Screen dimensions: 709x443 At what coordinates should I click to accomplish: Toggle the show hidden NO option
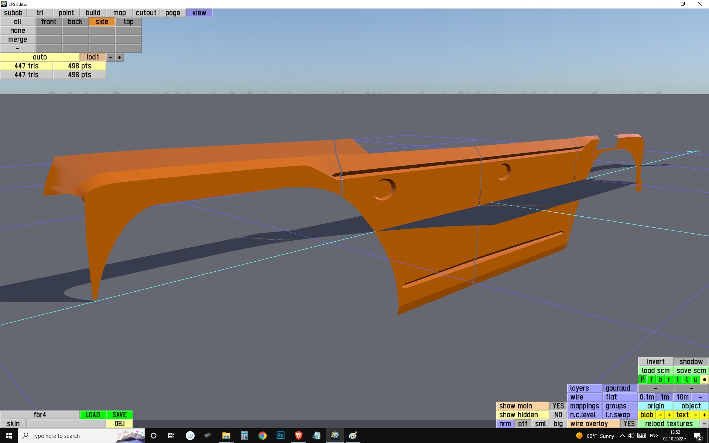[558, 415]
